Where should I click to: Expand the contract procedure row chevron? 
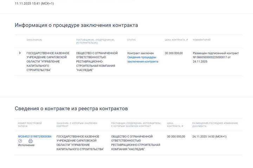click(x=20, y=53)
